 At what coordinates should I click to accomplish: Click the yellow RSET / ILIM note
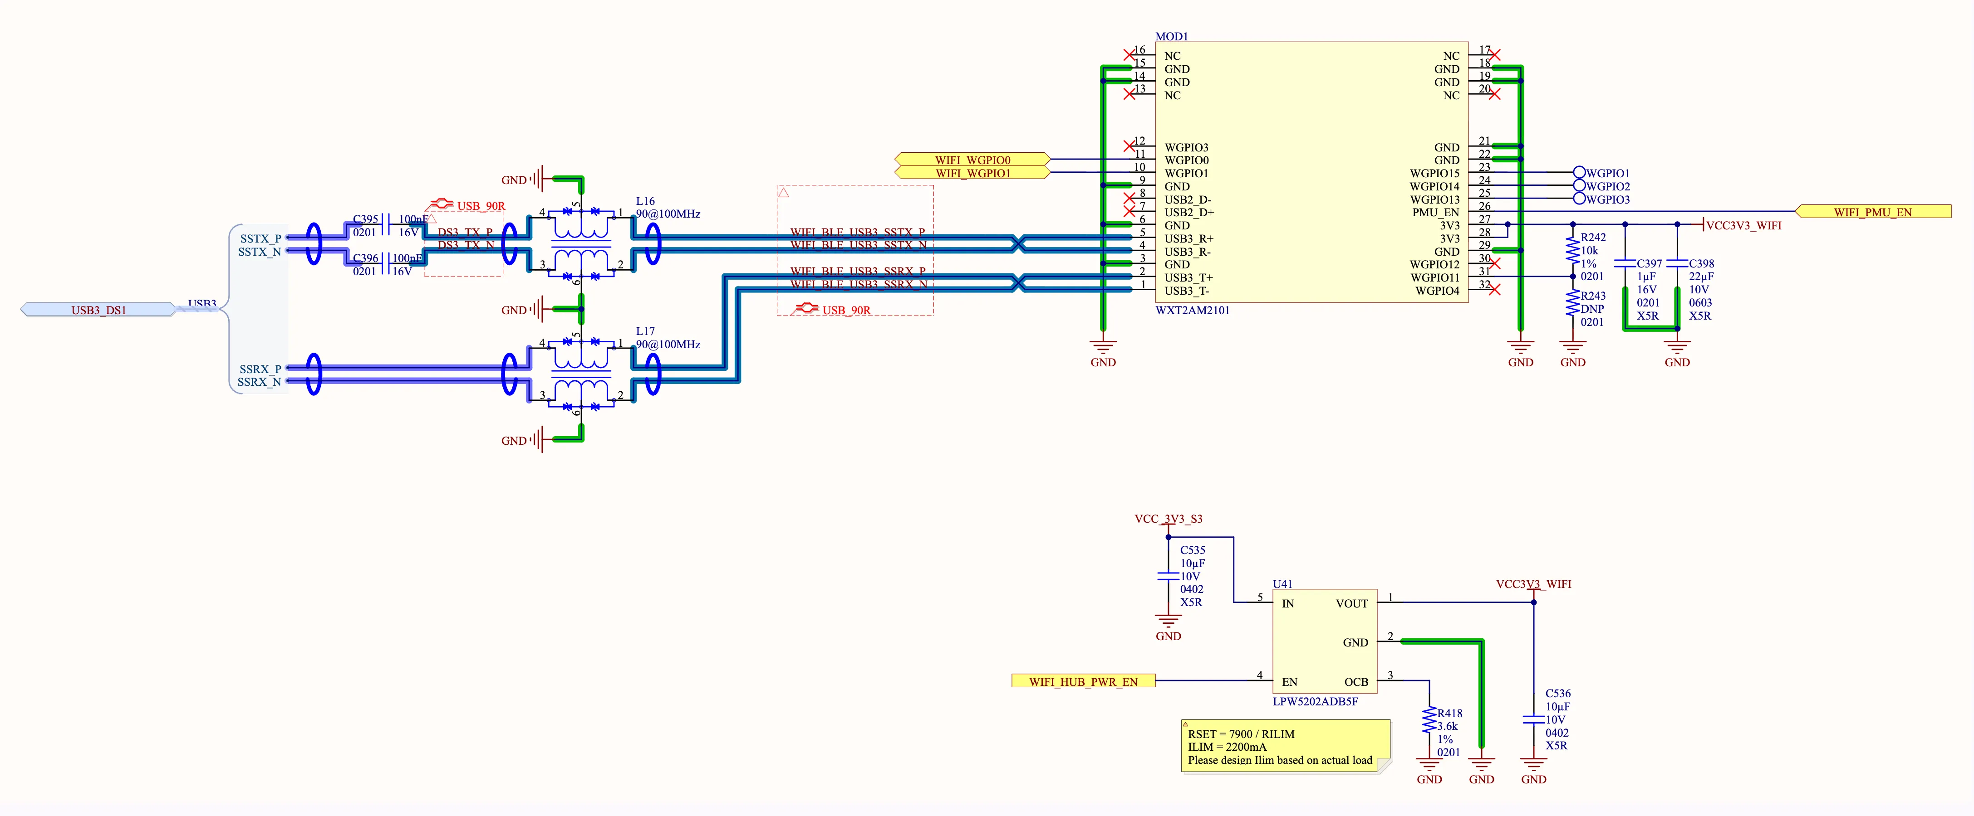[1286, 746]
